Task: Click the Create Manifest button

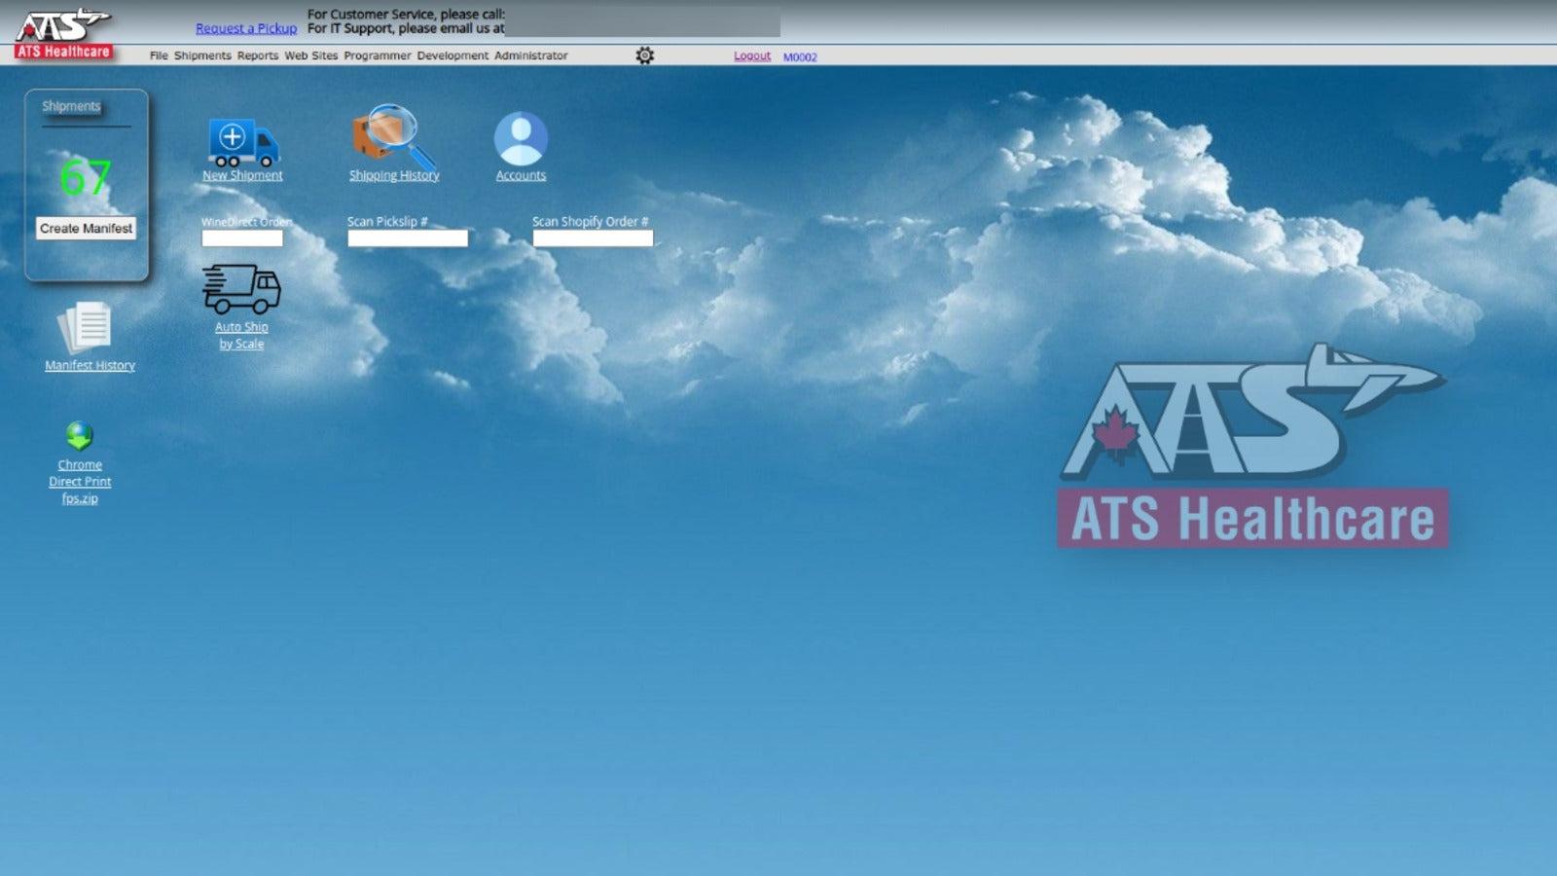Action: click(87, 229)
